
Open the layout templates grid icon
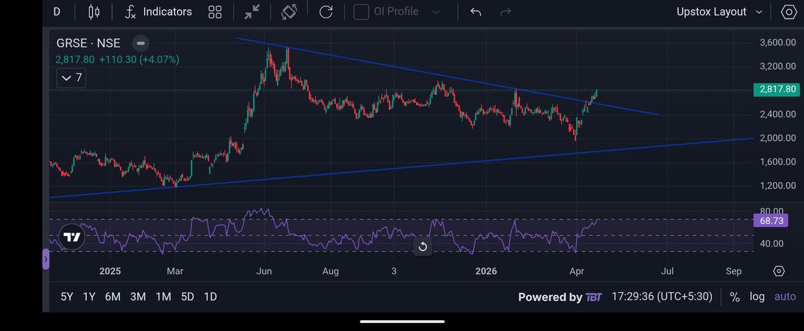[x=215, y=12]
